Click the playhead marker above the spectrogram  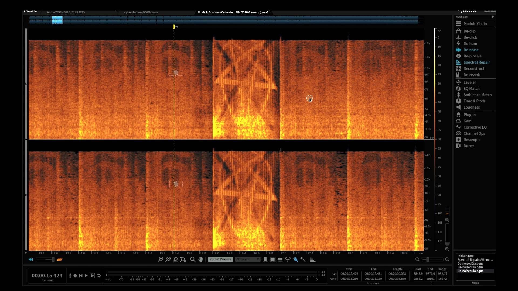tap(174, 27)
